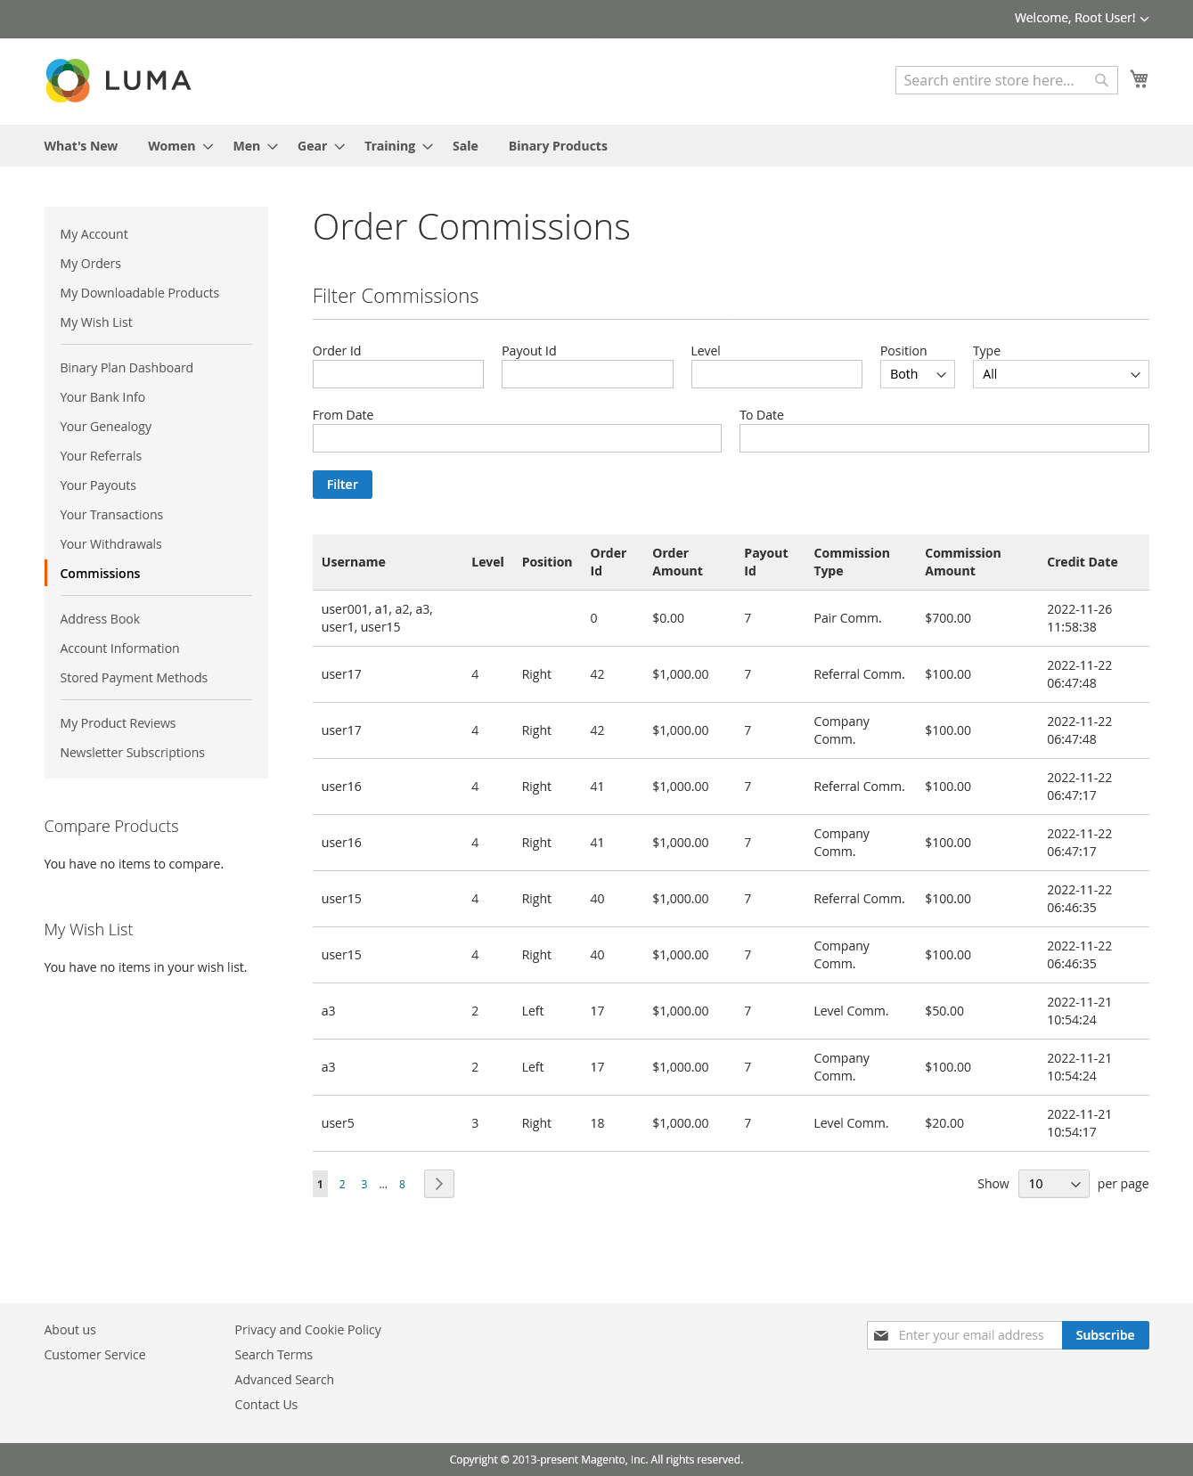Go to next page arrow
Image resolution: width=1193 pixels, height=1476 pixels.
(x=438, y=1184)
